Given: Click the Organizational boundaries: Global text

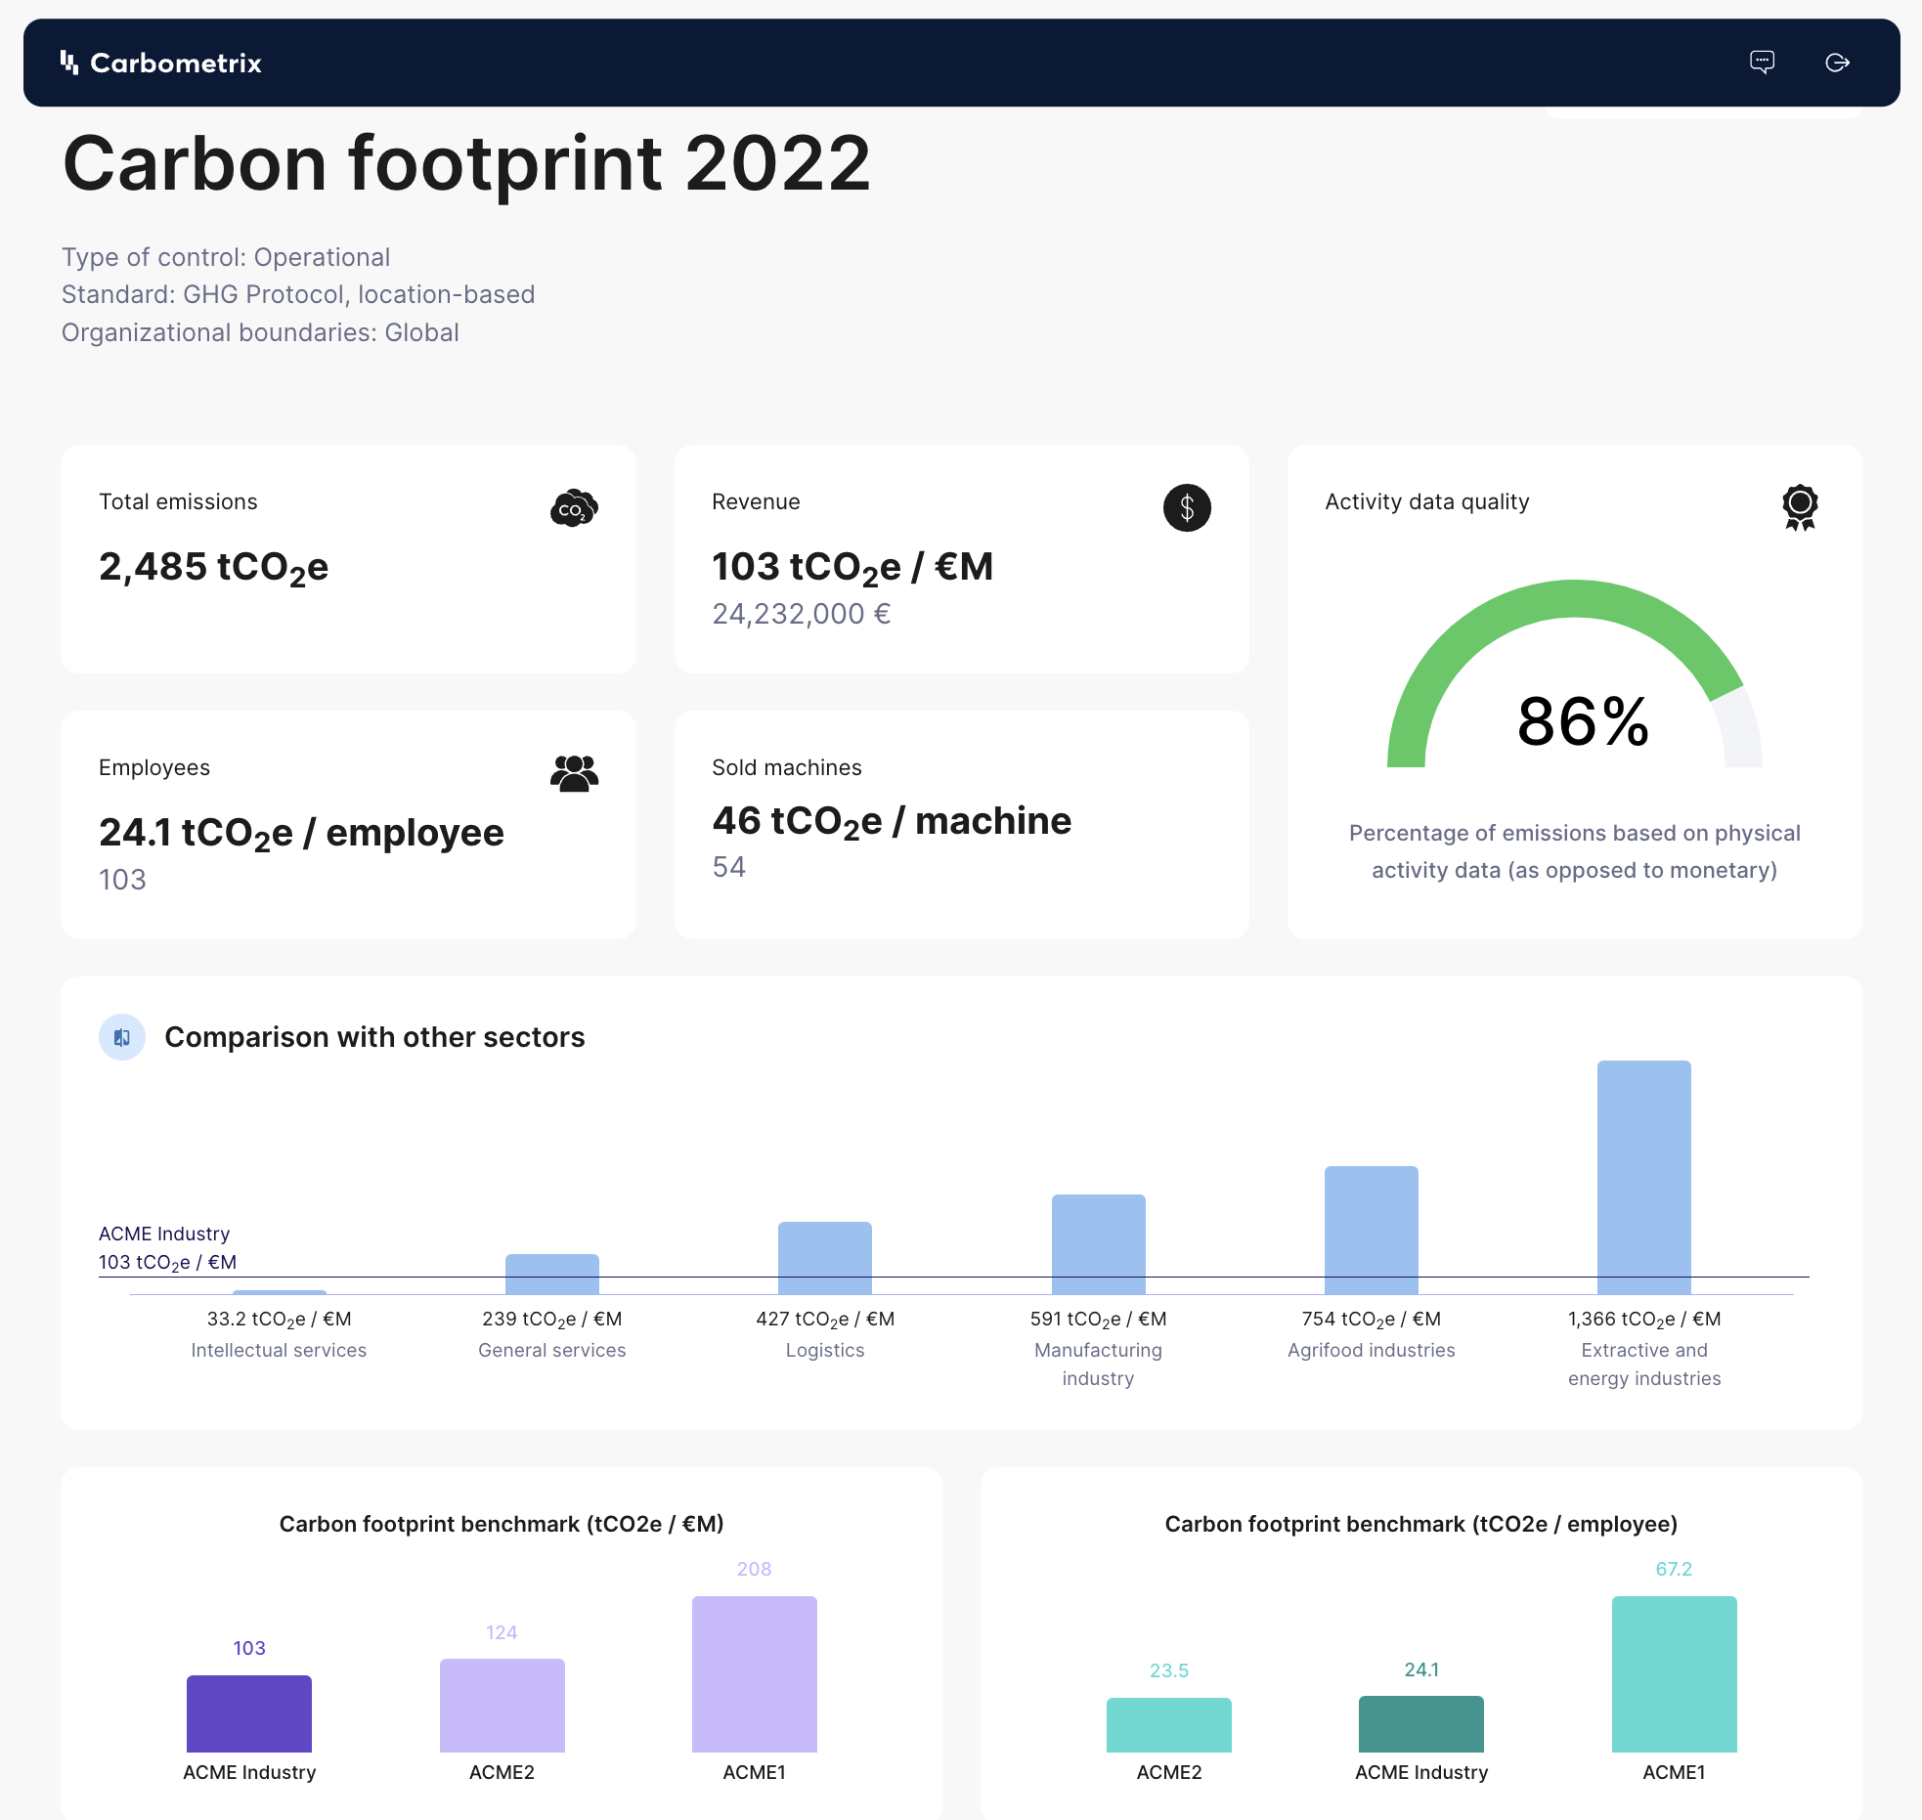Looking at the screenshot, I should [x=260, y=332].
